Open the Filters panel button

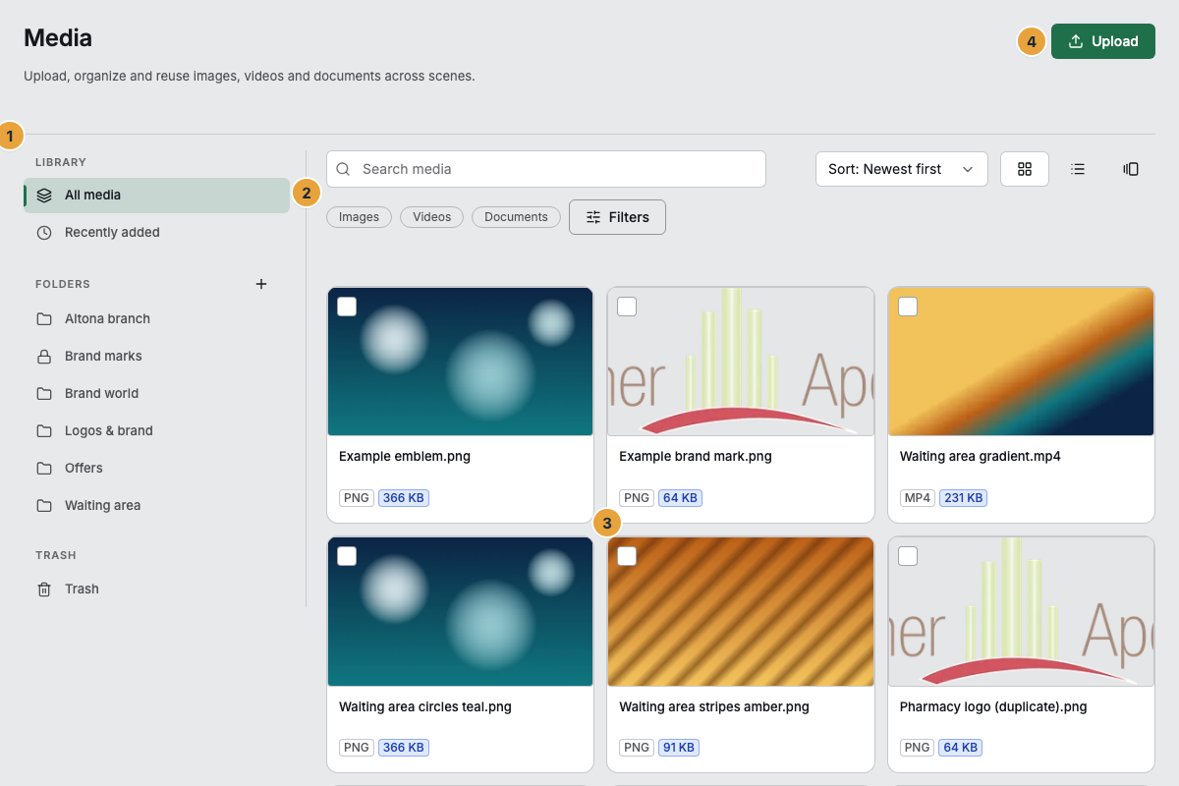pyautogui.click(x=617, y=217)
